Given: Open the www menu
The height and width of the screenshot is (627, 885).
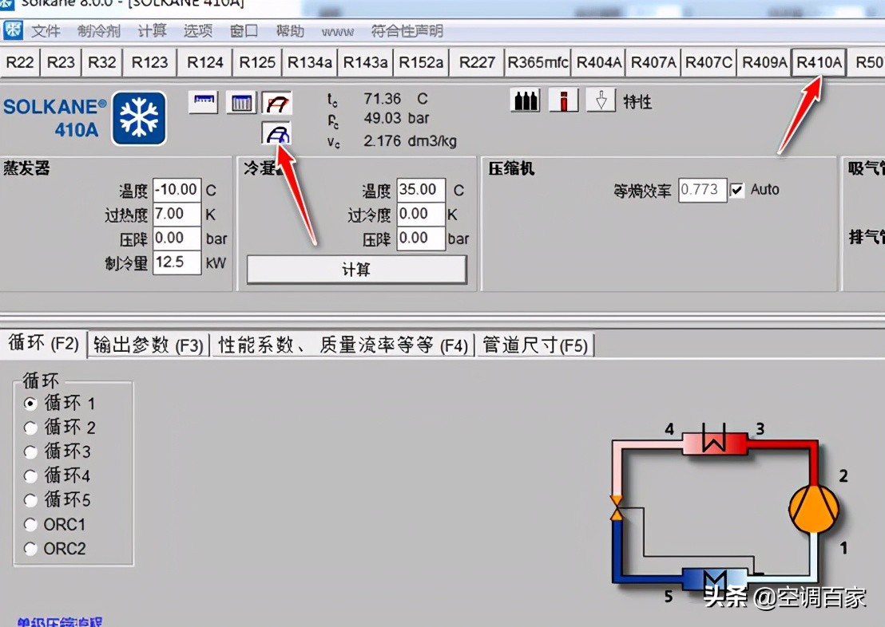Looking at the screenshot, I should coord(338,32).
